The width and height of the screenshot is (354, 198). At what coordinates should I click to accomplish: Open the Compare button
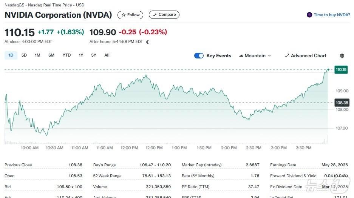164,15
